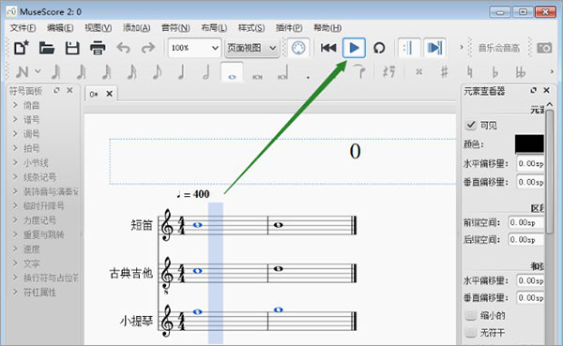Create a new score with the New icon
This screenshot has height=346, width=563.
point(22,48)
